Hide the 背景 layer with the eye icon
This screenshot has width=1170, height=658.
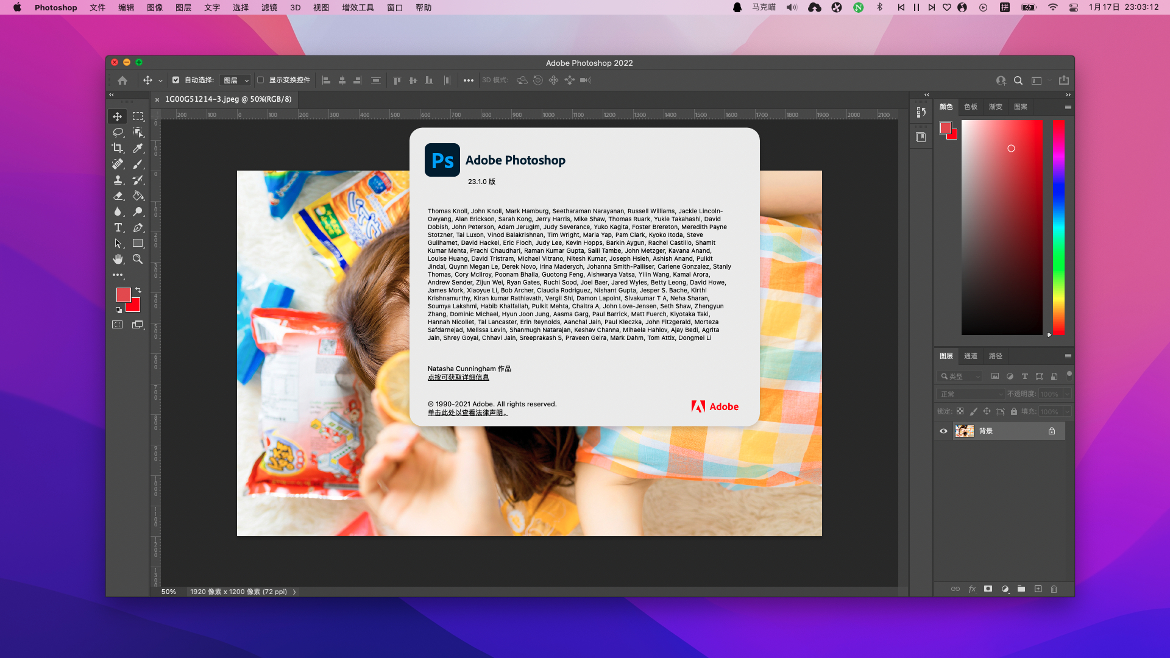943,431
